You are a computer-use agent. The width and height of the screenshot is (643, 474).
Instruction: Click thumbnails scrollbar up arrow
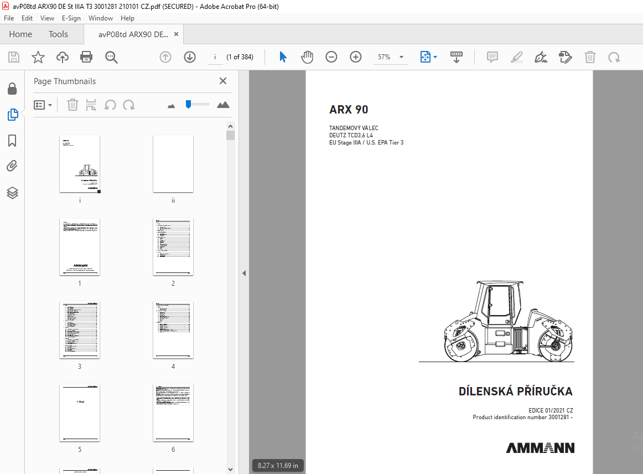coord(230,126)
